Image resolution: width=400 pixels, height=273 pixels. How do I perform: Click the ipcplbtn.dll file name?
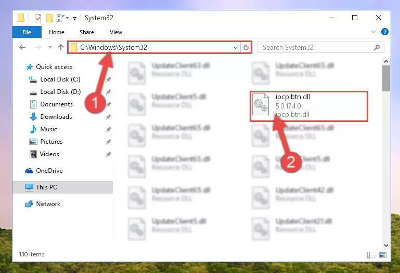pyautogui.click(x=293, y=97)
